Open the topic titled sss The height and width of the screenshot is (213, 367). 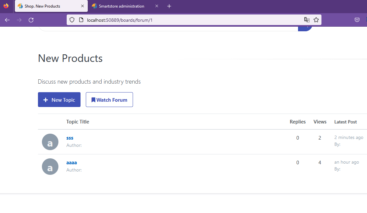click(70, 138)
